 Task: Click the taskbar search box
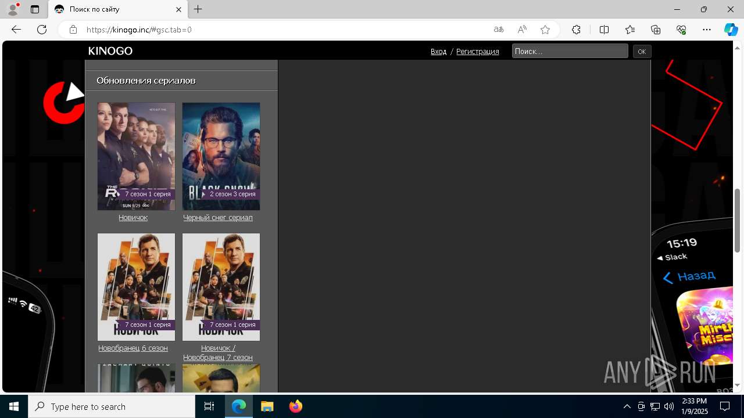[112, 406]
